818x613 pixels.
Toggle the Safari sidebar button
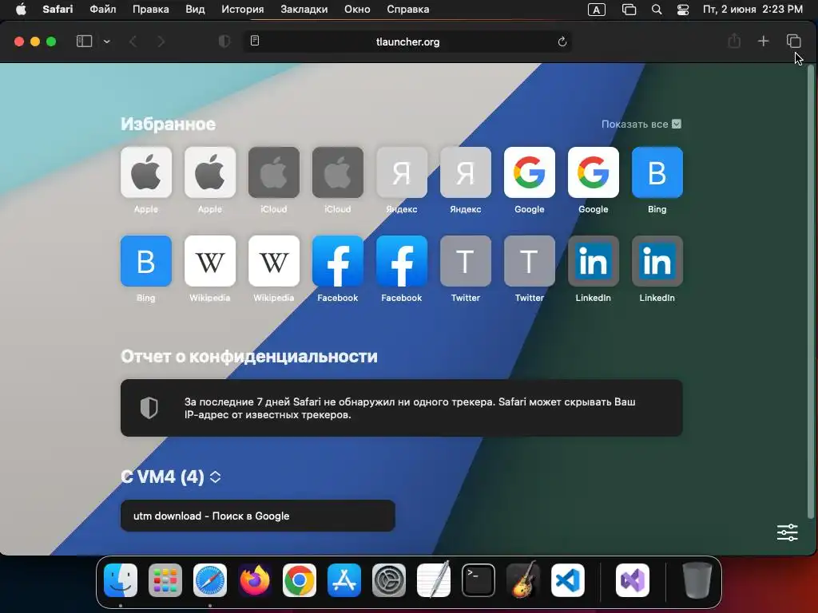point(84,42)
